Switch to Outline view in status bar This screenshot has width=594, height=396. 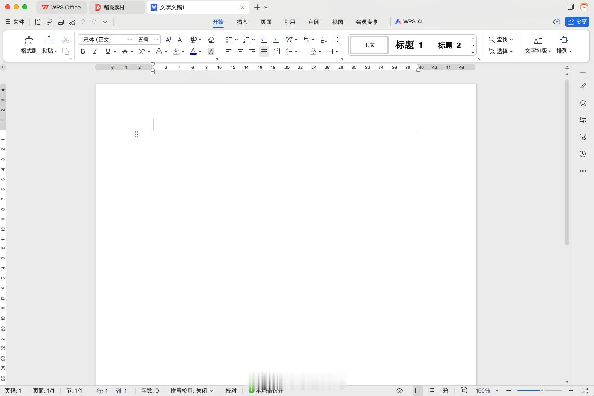[432, 390]
